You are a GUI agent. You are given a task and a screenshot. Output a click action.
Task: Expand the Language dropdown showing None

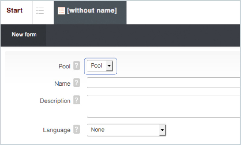tap(124, 130)
